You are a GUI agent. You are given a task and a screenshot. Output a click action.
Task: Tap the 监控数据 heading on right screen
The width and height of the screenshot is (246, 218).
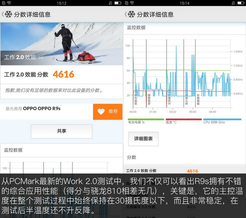tap(136, 28)
